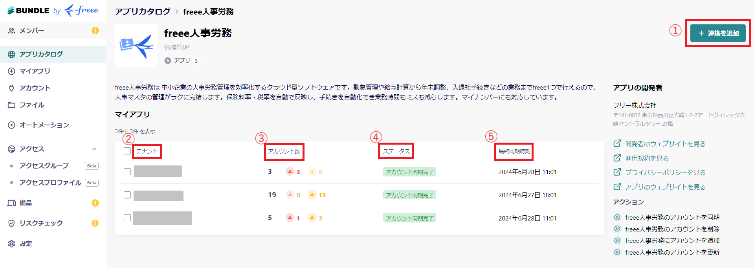754x268 pixels.
Task: Click the 2024年6月27日 18:01 sync time
Action: [x=527, y=195]
